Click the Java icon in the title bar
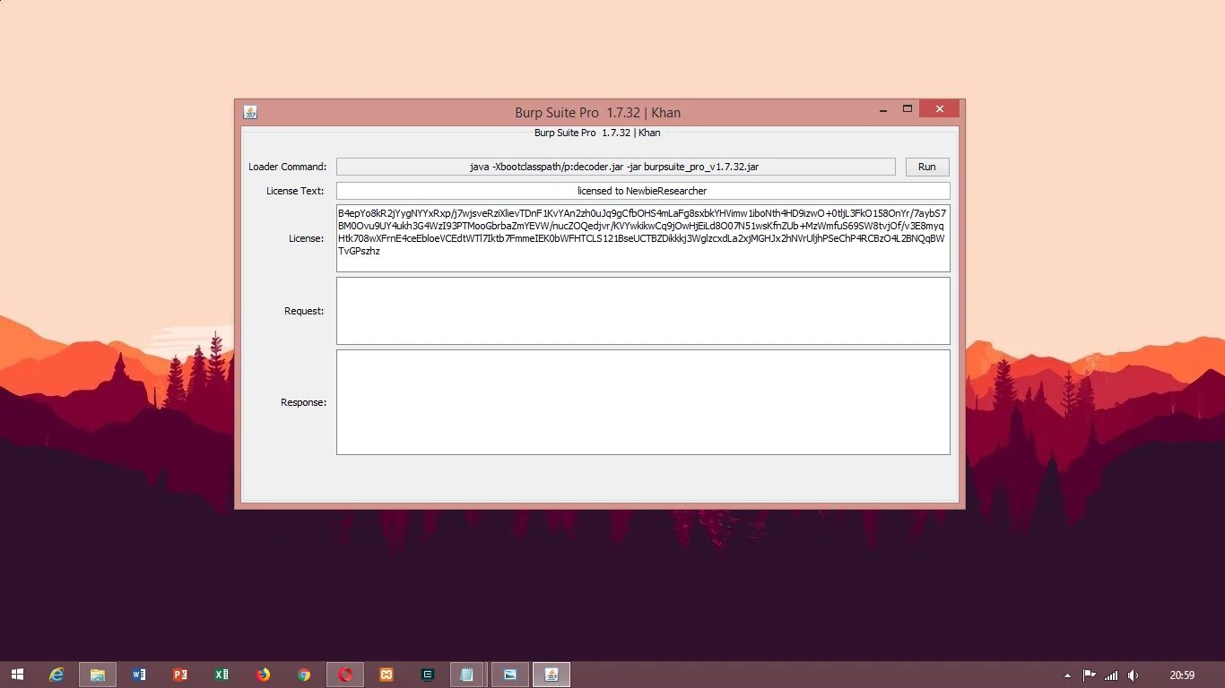The image size is (1225, 688). (x=251, y=112)
